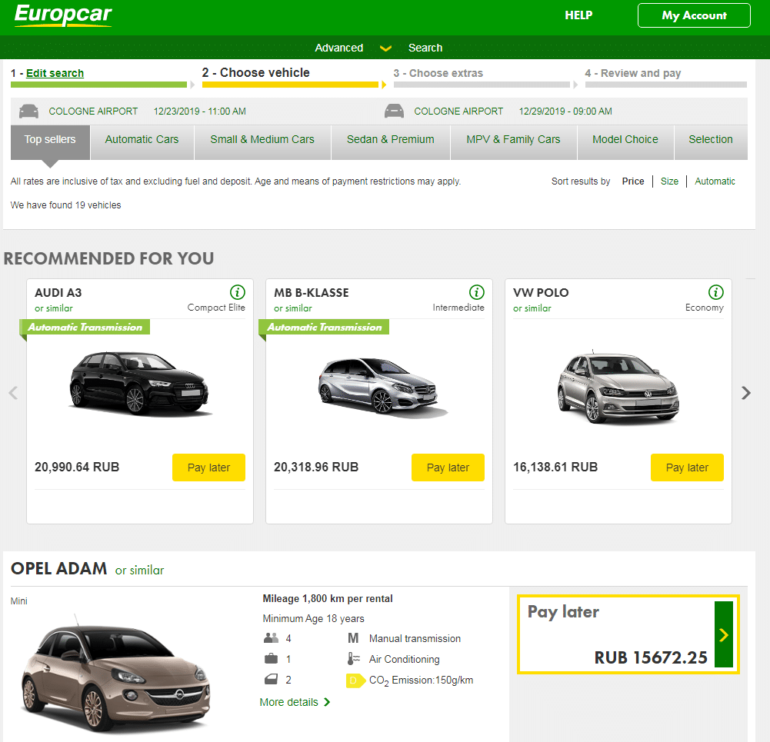The width and height of the screenshot is (770, 742).
Task: Click return date 12/29/2019 - 09:00 AM
Action: (x=565, y=111)
